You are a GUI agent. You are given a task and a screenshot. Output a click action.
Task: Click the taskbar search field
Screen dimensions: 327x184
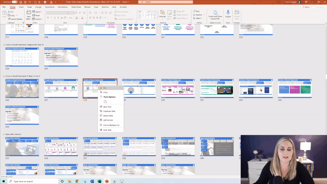point(33,181)
